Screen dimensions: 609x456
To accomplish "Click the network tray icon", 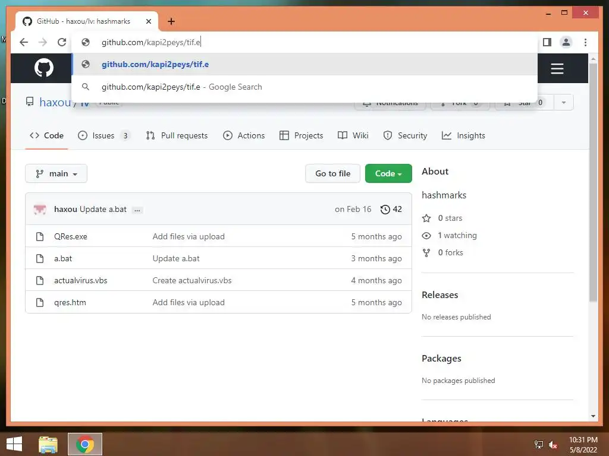I will point(539,445).
